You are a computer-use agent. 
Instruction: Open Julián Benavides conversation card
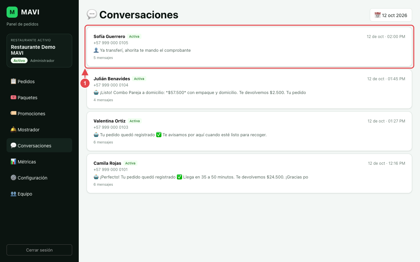(249, 89)
